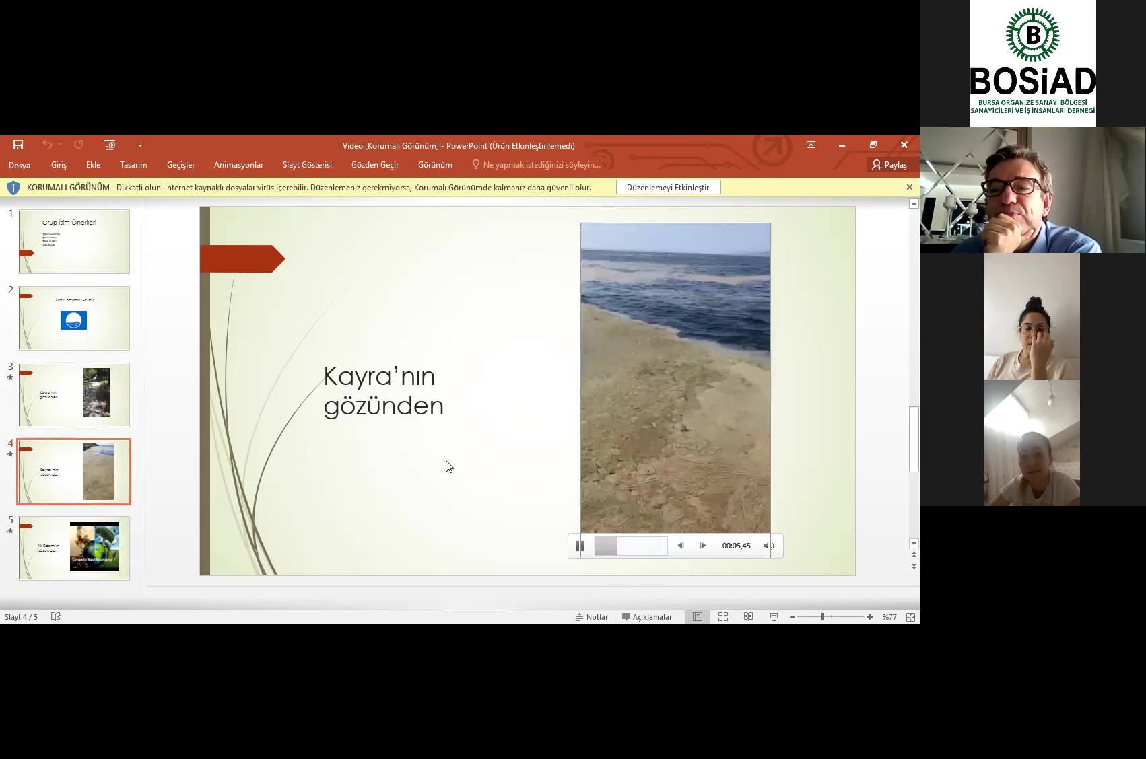The height and width of the screenshot is (759, 1146).
Task: Go to next slide using double arrow
Action: [914, 567]
